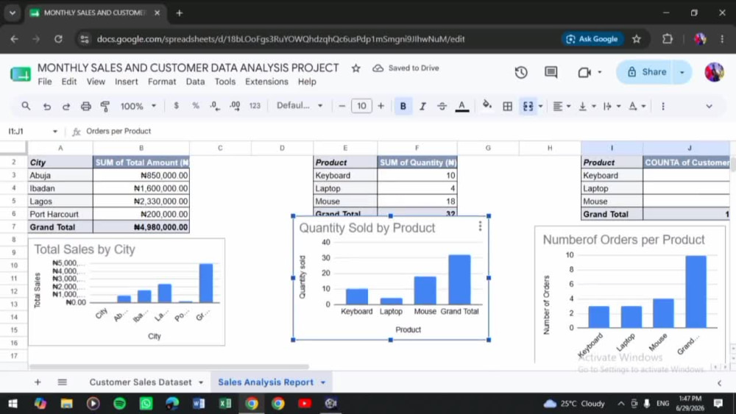
Task: Click the name box I1:J1
Action: (x=32, y=132)
